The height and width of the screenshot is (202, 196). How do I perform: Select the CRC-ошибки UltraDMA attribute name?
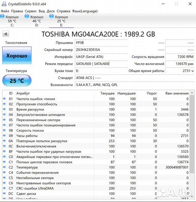click(x=35, y=188)
